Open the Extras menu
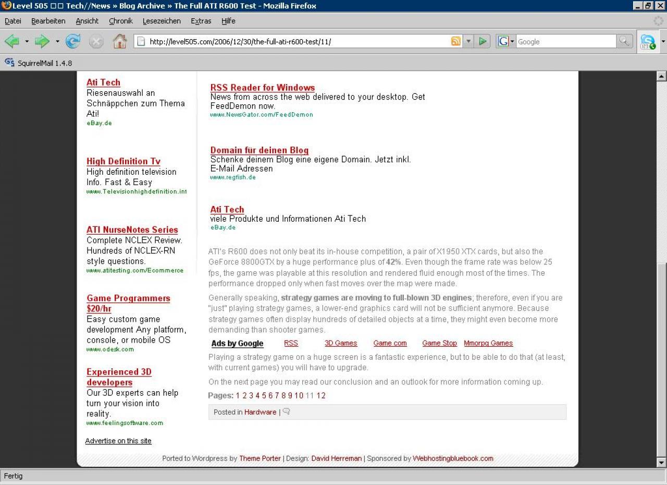 point(201,21)
